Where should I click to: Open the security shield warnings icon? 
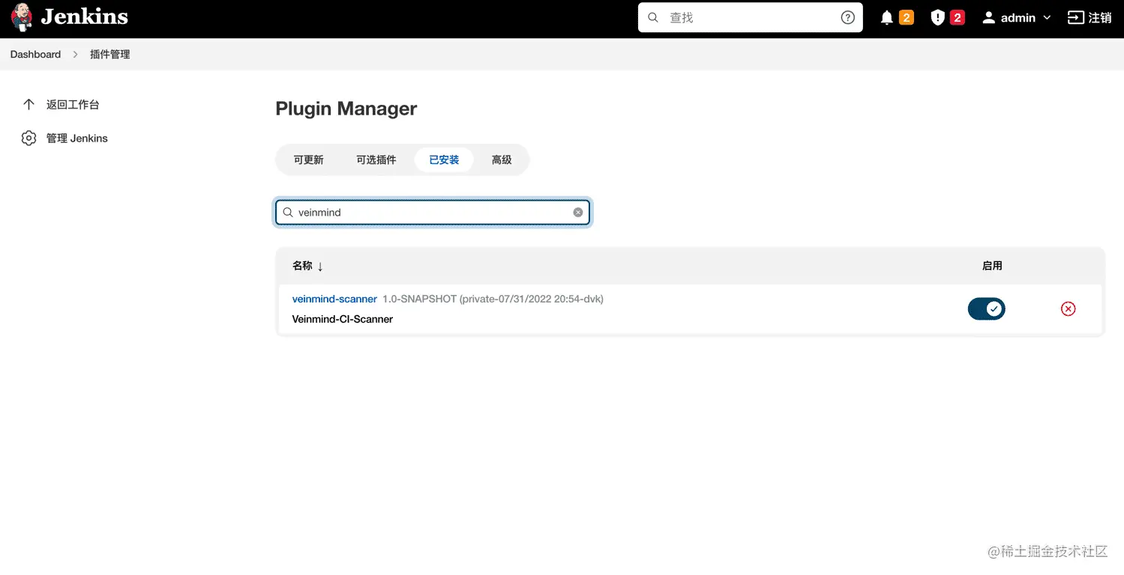[x=937, y=17]
